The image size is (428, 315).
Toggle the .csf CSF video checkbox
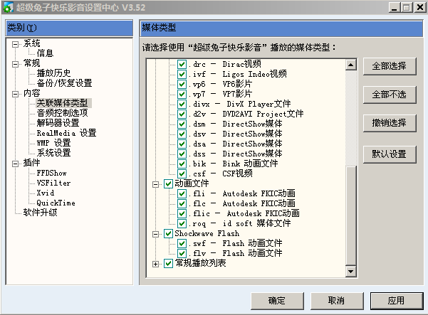(x=182, y=173)
